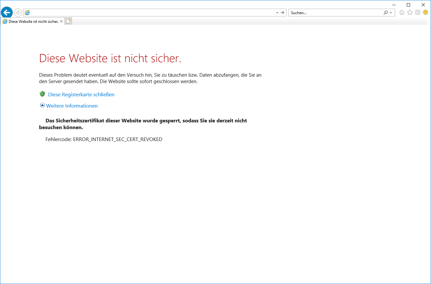Click the error code text ERROR_INTERNET_SEC_CERT_REVOKED
Viewport: 431px width, 284px height.
click(118, 139)
